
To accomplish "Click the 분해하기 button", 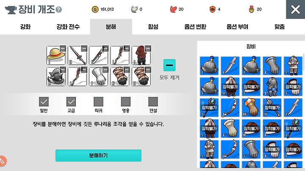I will click(x=98, y=155).
